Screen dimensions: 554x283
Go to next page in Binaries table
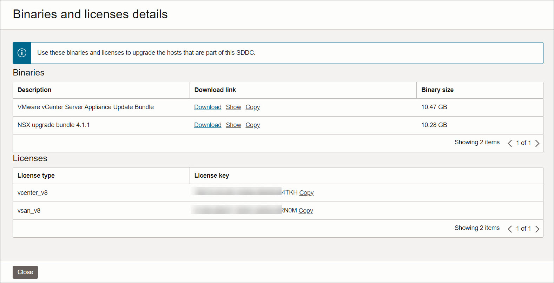point(537,143)
